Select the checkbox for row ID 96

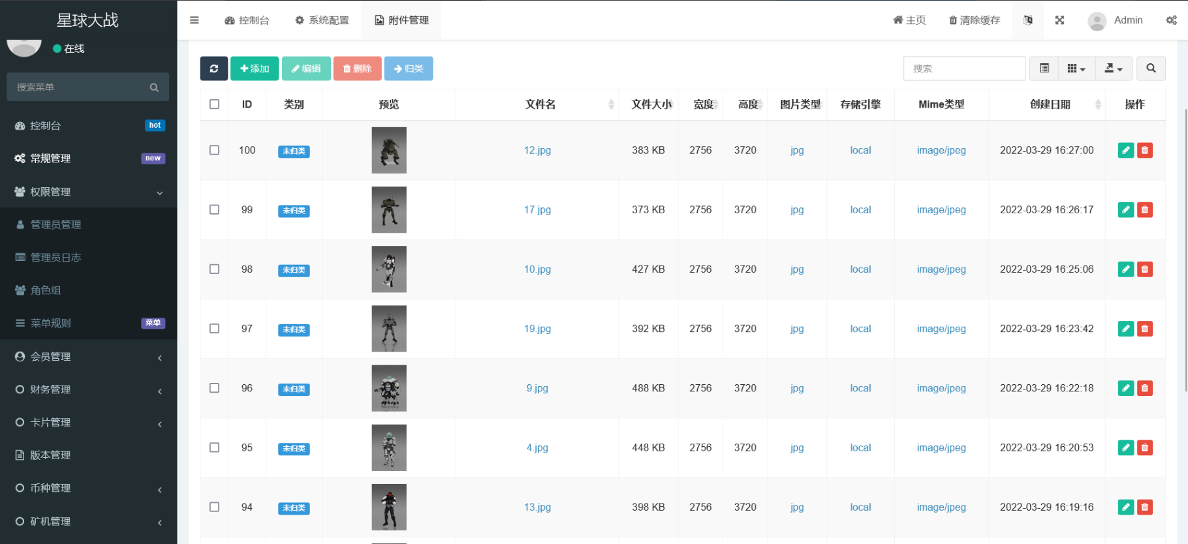point(214,388)
